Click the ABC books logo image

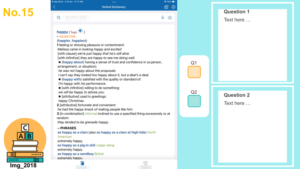point(25,140)
